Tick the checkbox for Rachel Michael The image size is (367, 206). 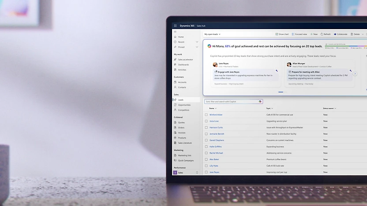[206, 153]
